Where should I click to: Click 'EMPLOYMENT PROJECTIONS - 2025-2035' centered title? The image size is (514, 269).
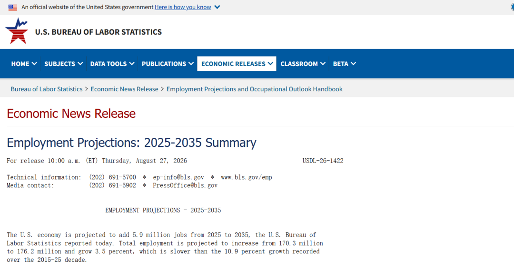coord(163,210)
